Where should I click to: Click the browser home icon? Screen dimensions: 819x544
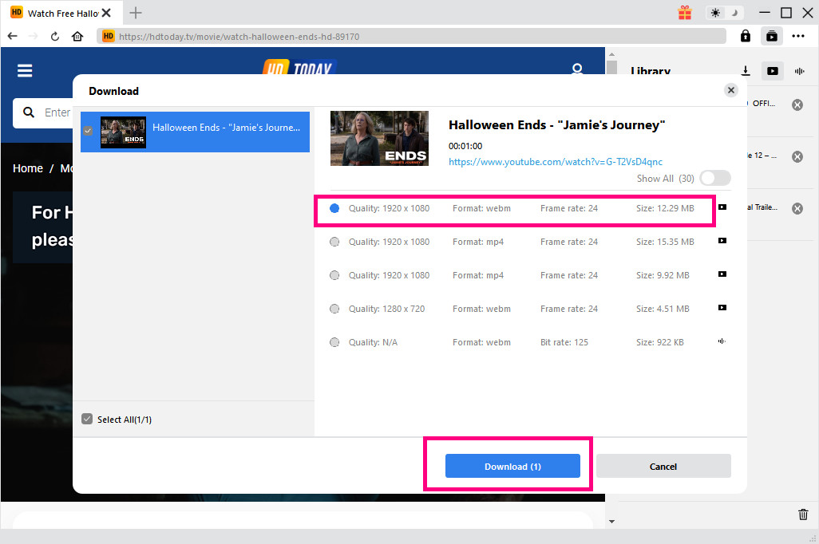(x=77, y=36)
